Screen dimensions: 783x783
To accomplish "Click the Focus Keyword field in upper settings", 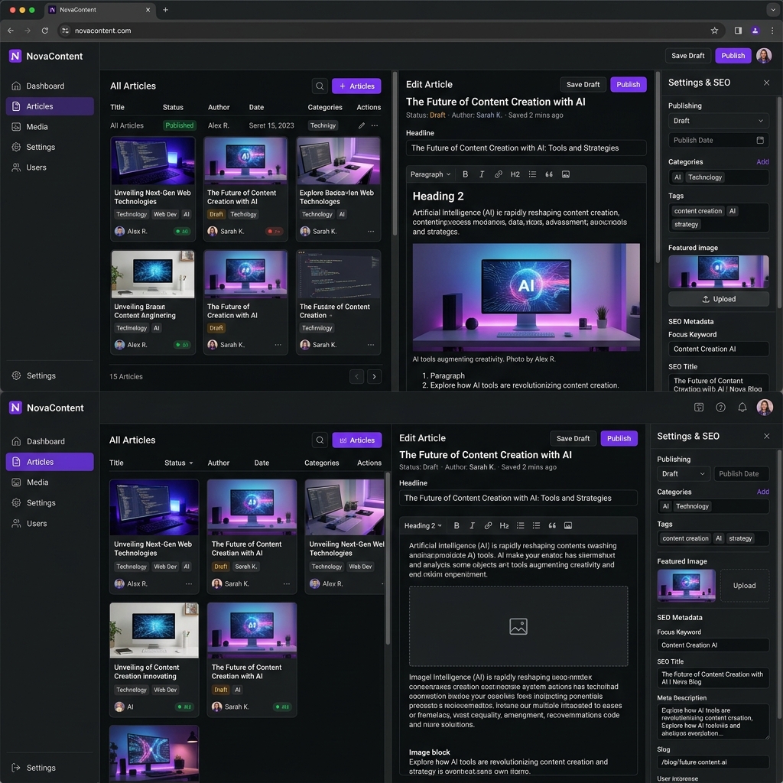I will coord(718,349).
